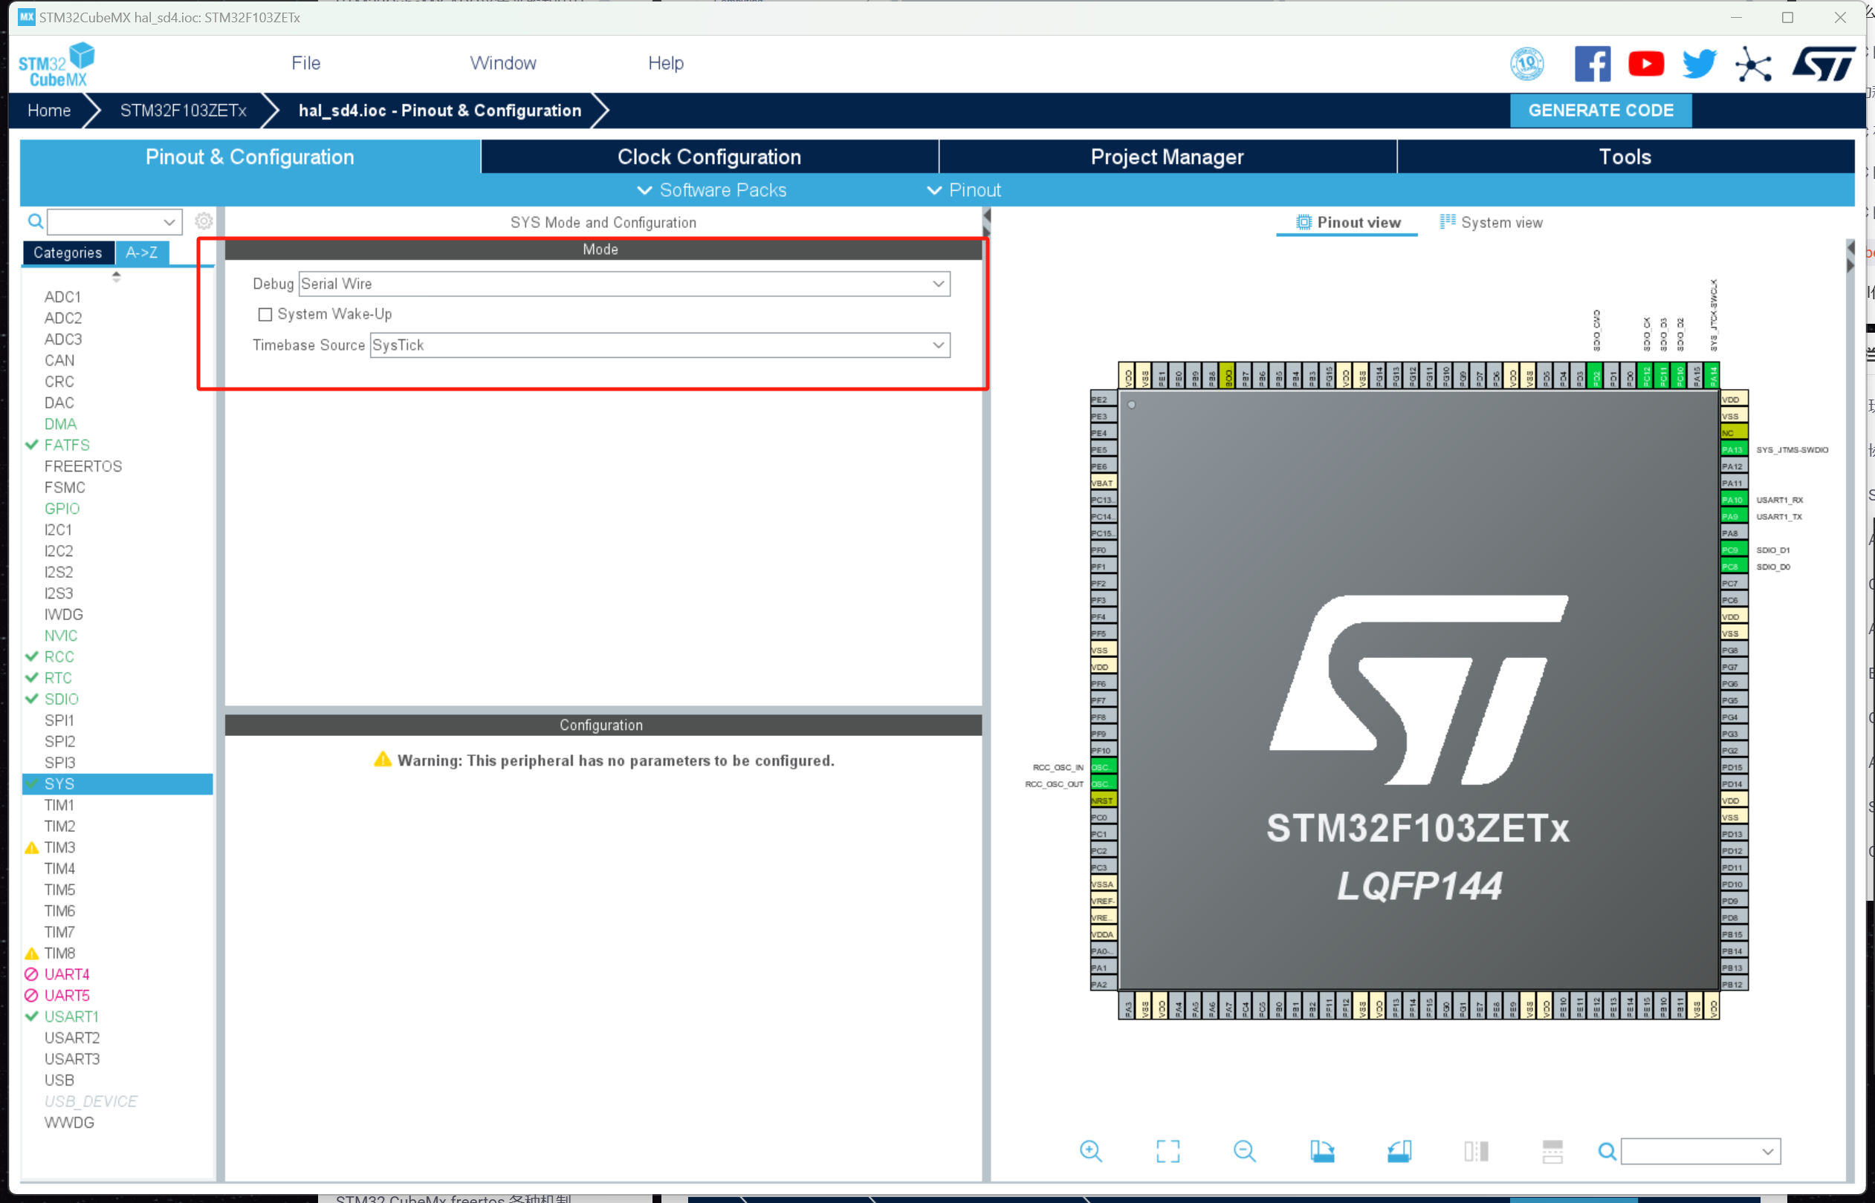Open the YouTube icon link

(x=1645, y=63)
